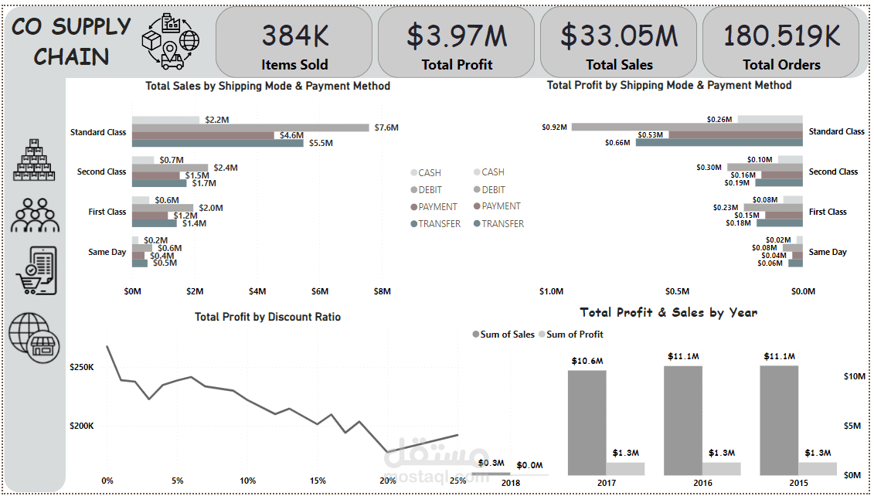This screenshot has width=874, height=496.
Task: Select the $4.6M Standard Class payment sales bar
Action: 203,135
